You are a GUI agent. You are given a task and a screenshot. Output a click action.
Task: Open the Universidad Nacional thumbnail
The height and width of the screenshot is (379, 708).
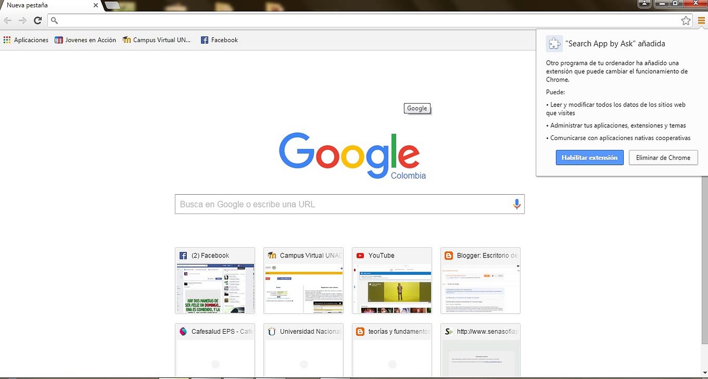(x=303, y=351)
